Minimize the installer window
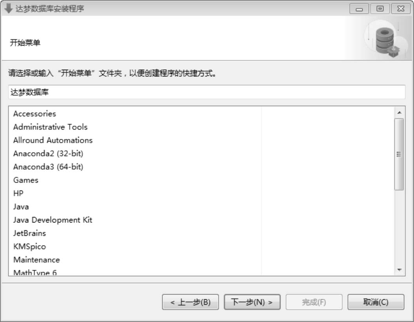The width and height of the screenshot is (414, 322). pyautogui.click(x=359, y=9)
